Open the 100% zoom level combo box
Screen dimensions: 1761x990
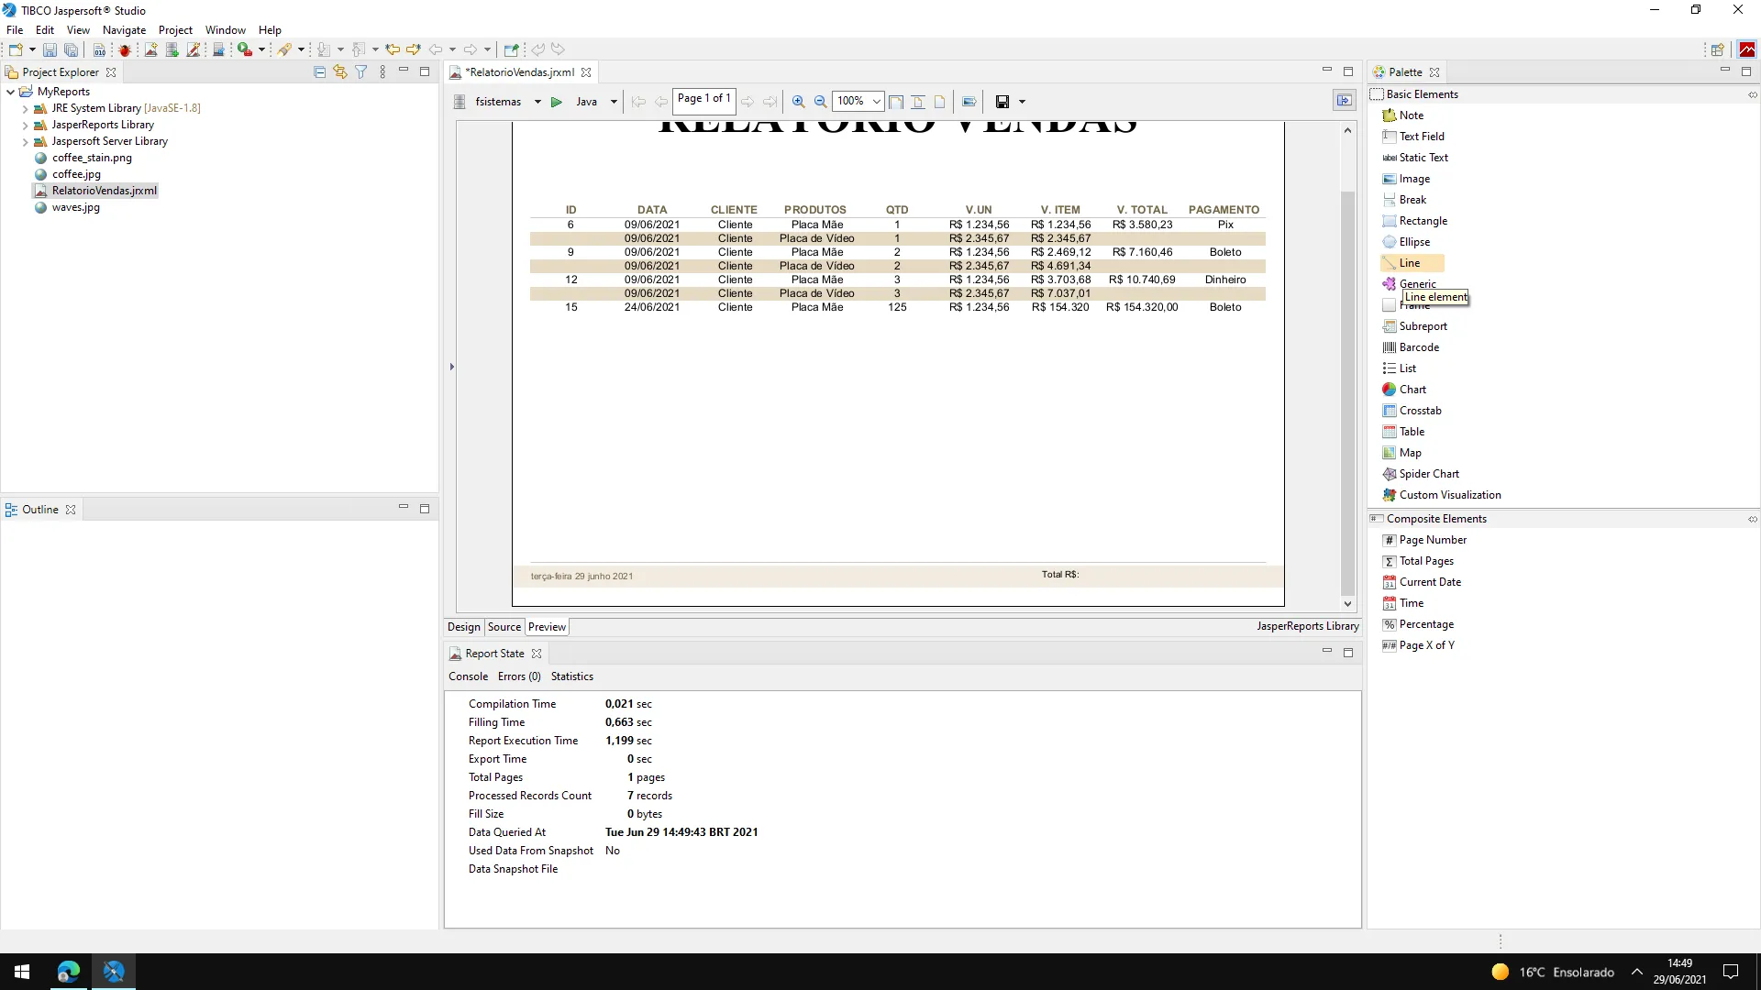coord(876,102)
